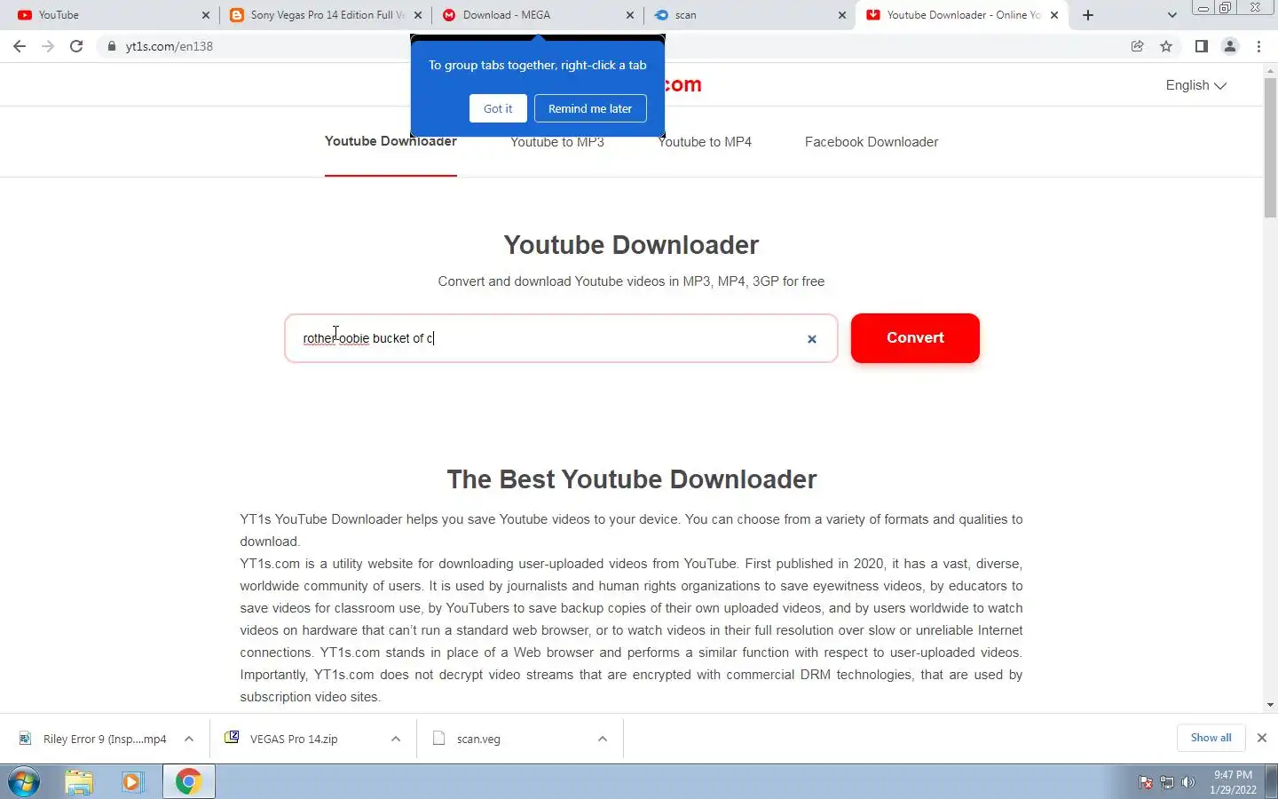
Task: Open the tab search chevron
Action: click(x=1171, y=15)
